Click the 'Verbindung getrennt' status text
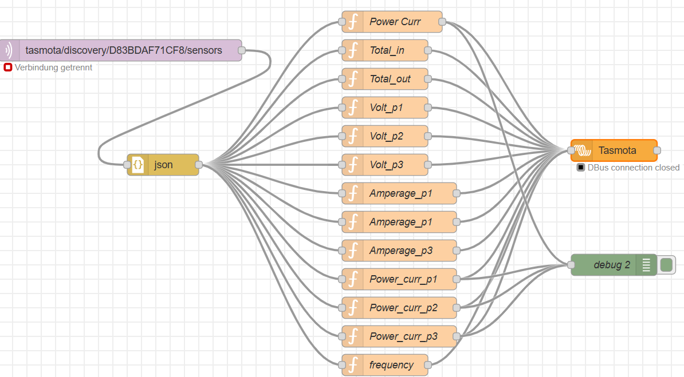684x377 pixels. [54, 68]
